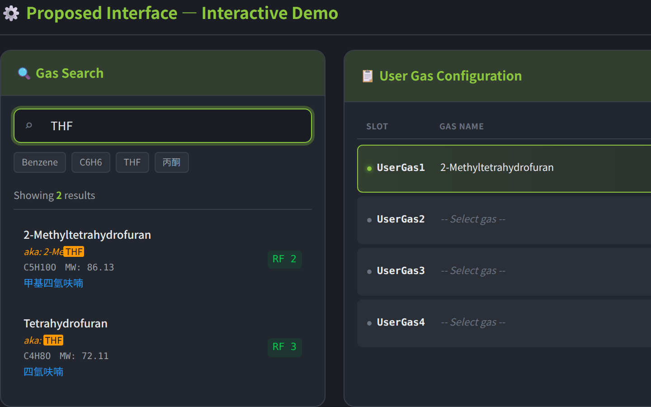Screen dimensions: 651x407
Task: Open the UserGas2 Select gas placeholder
Action: 473,219
